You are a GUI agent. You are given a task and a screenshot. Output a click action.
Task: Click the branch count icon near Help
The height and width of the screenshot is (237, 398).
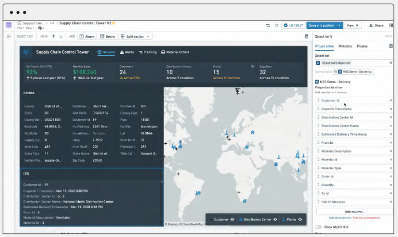pos(41,28)
